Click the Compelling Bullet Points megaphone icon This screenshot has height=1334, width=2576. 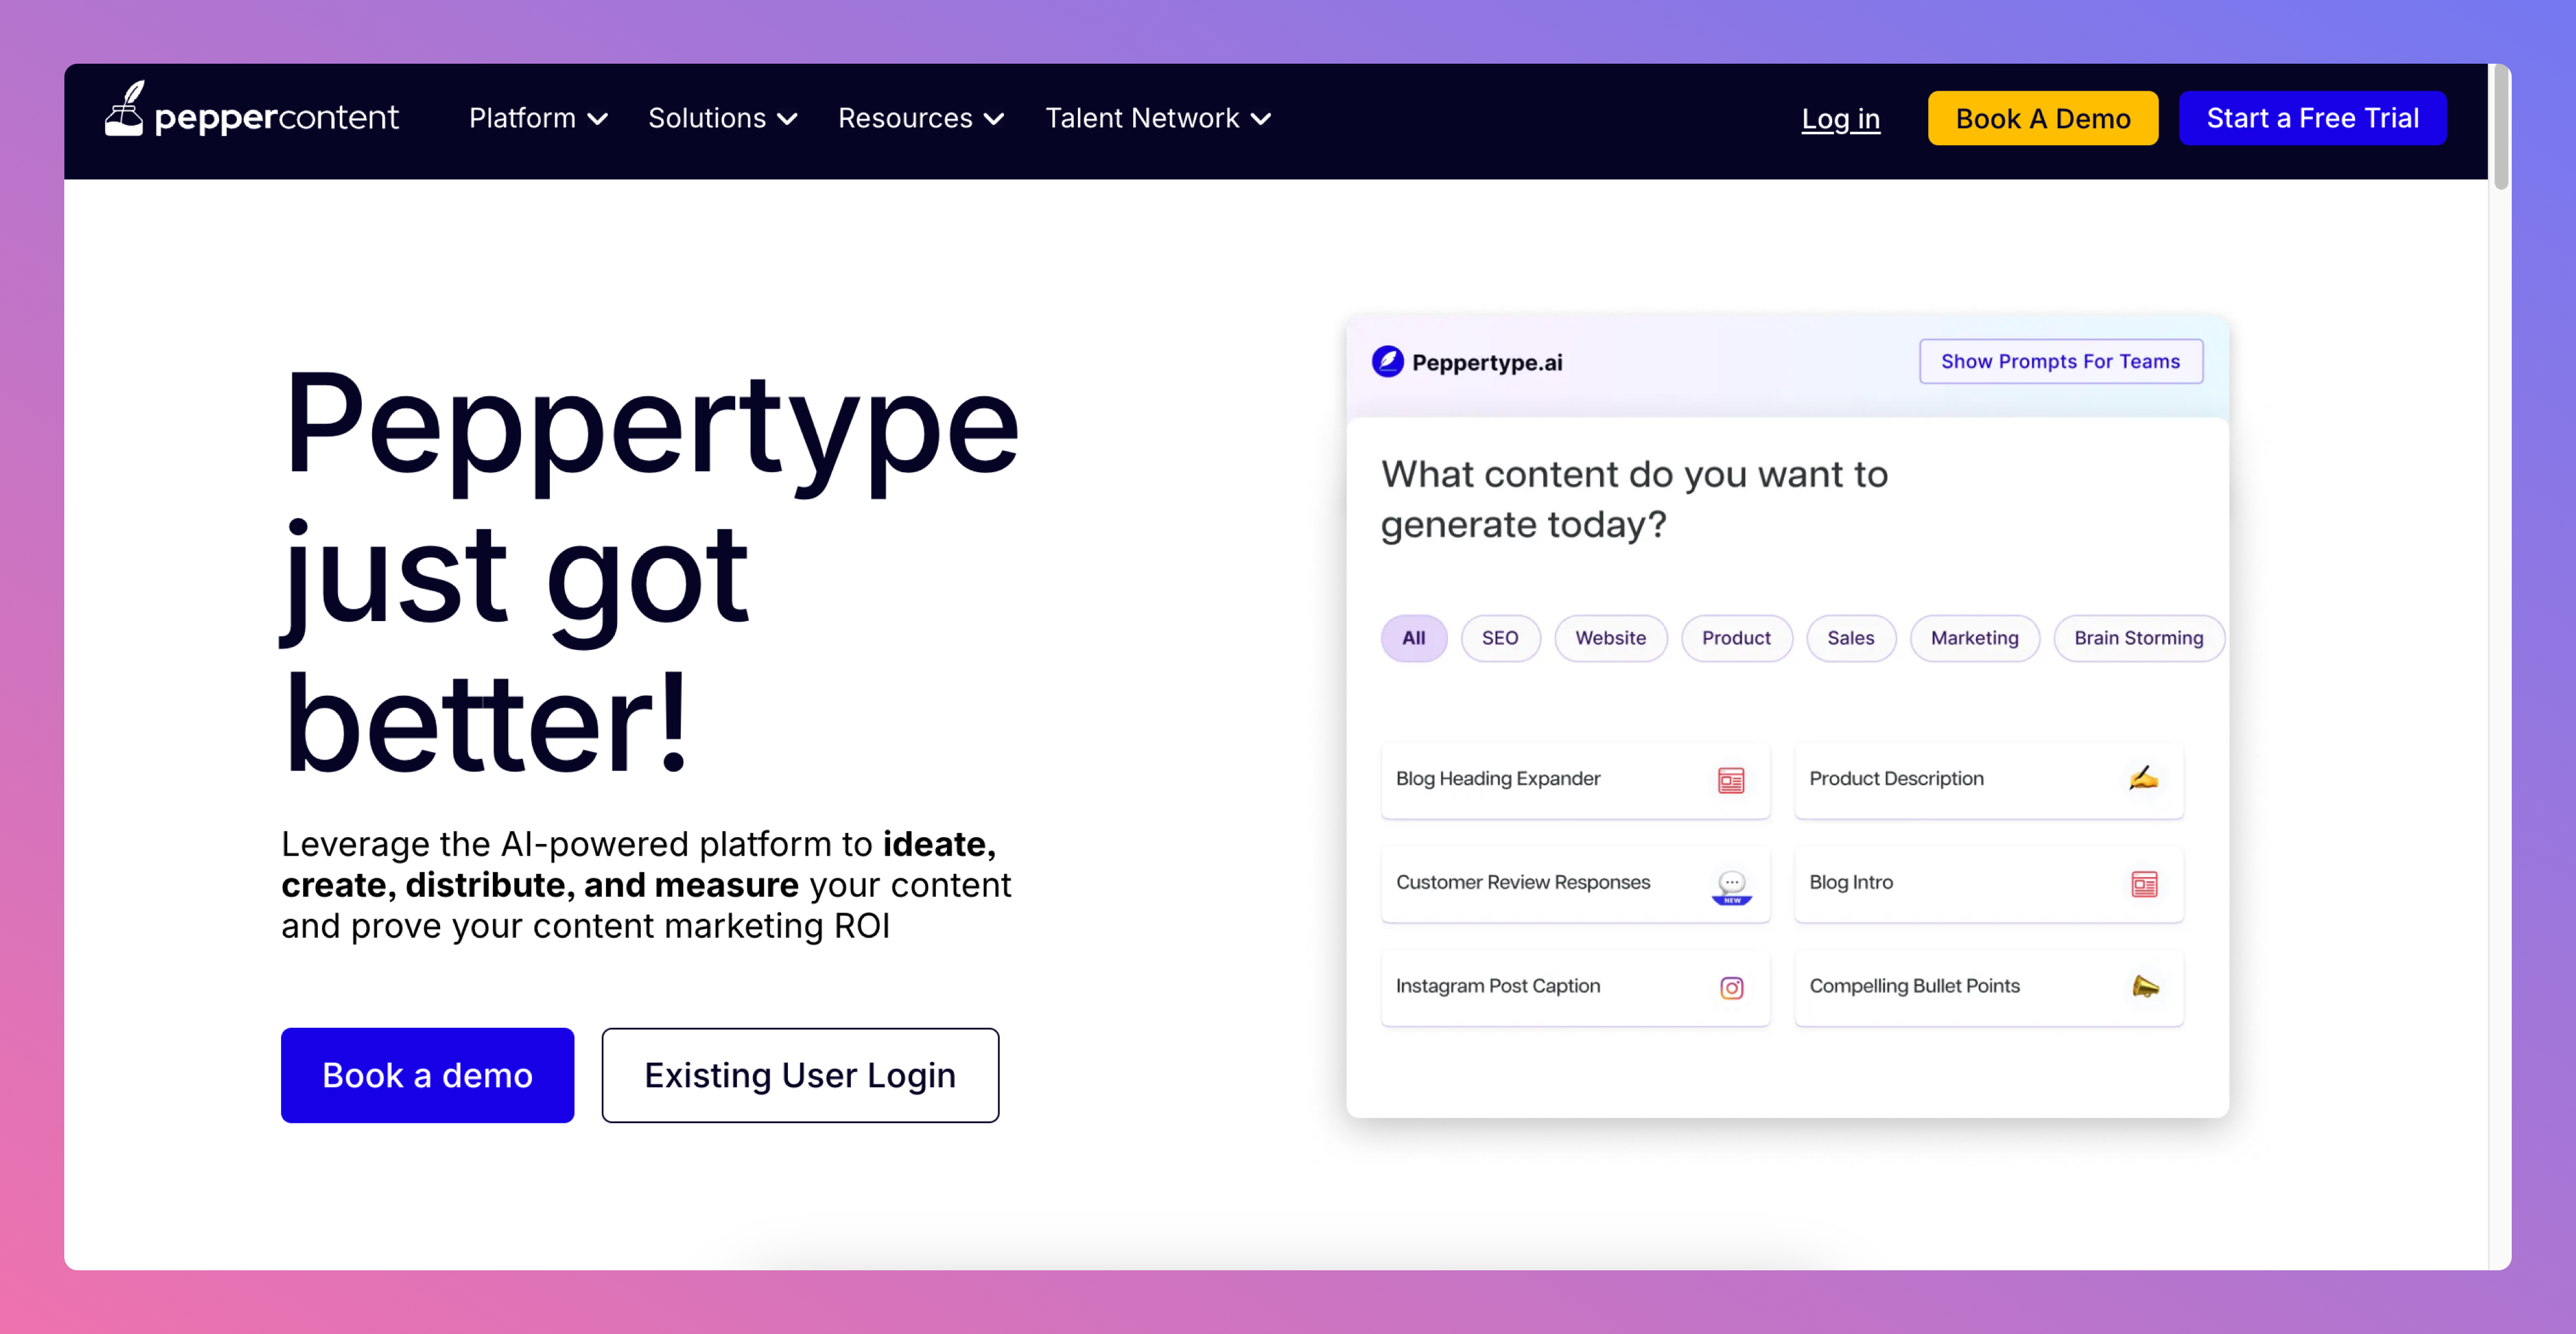coord(2145,987)
